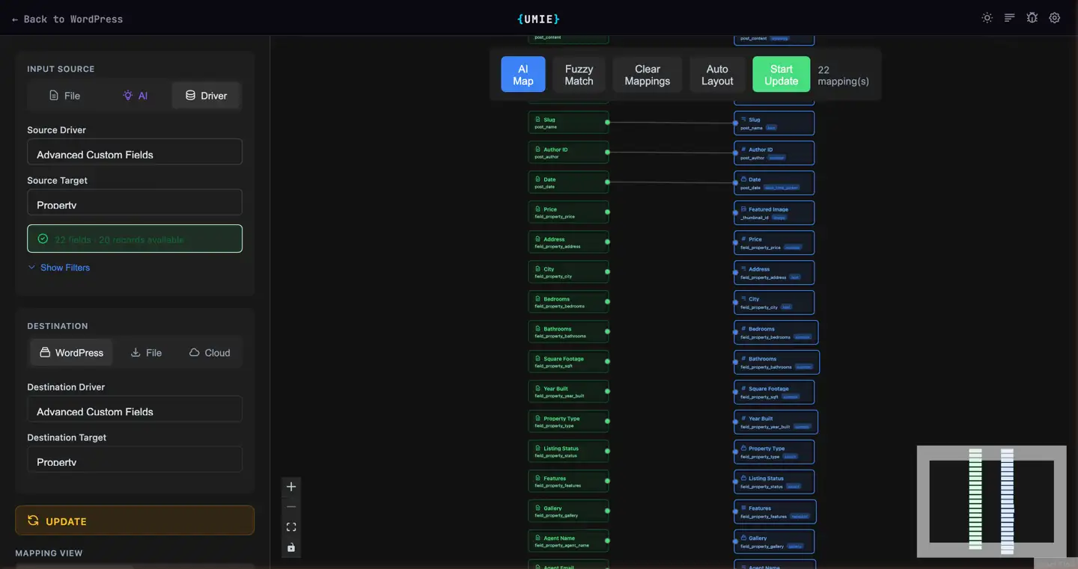
Task: Click the minimap overview
Action: point(991,501)
